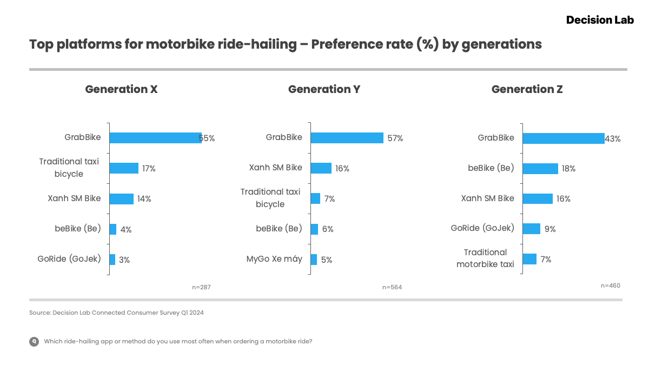This screenshot has height=365, width=649.
Task: Click the slide title text
Action: 286,44
